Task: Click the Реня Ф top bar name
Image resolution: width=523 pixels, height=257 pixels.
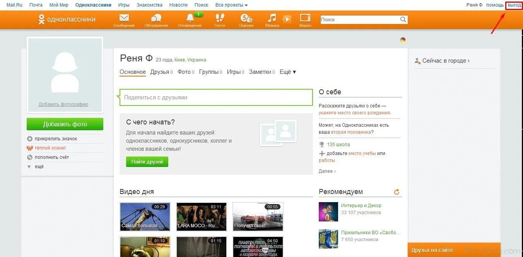Action: (474, 5)
